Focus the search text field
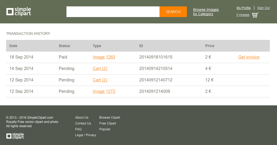Screen dimensions: 277x145 coord(113,12)
